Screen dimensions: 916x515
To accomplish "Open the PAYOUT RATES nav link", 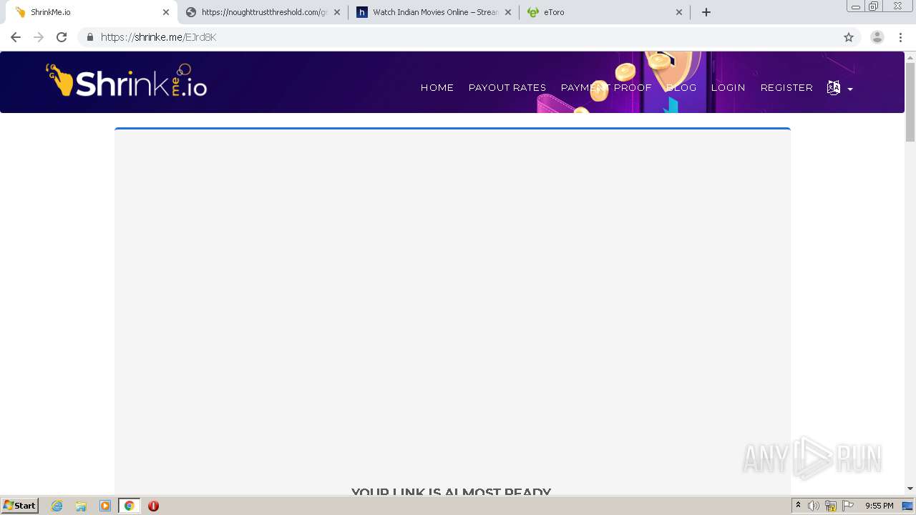I will [x=507, y=87].
